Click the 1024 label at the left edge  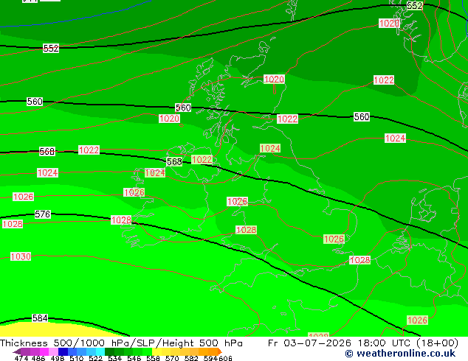coord(47,172)
